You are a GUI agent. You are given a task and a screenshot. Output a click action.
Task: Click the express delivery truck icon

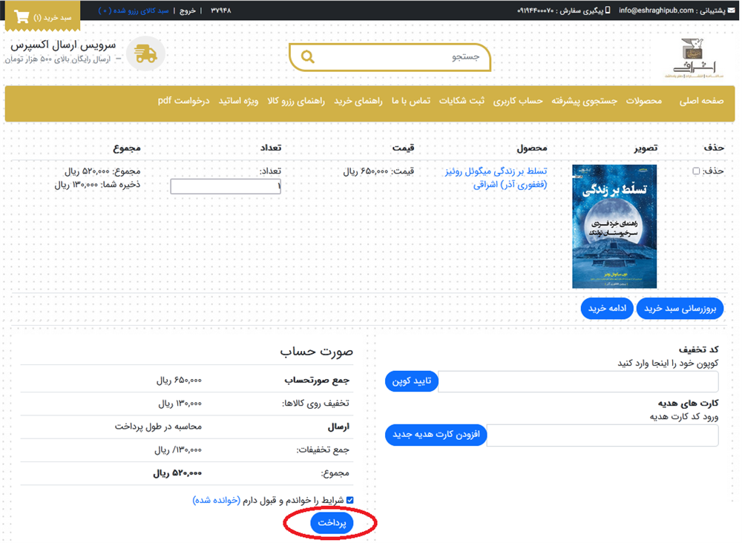145,54
